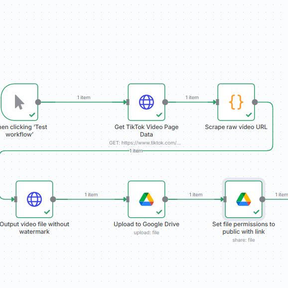
Task: Click the 'Output video file without watermark' label
Action: point(34,228)
